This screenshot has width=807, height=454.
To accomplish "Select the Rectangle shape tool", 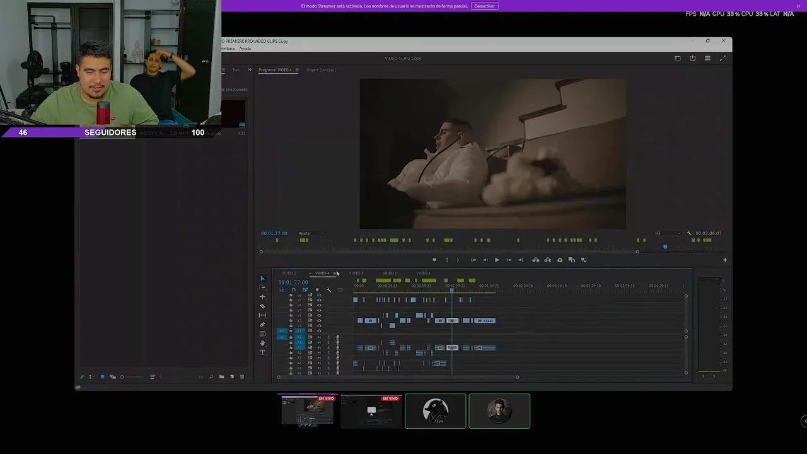I will pos(263,334).
